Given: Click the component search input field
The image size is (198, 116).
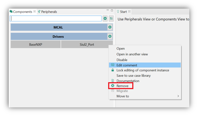Looking at the screenshot, I should point(56,19).
